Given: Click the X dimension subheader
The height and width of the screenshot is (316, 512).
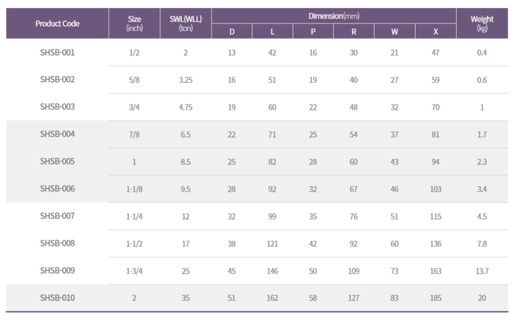Looking at the screenshot, I should pyautogui.click(x=435, y=32).
